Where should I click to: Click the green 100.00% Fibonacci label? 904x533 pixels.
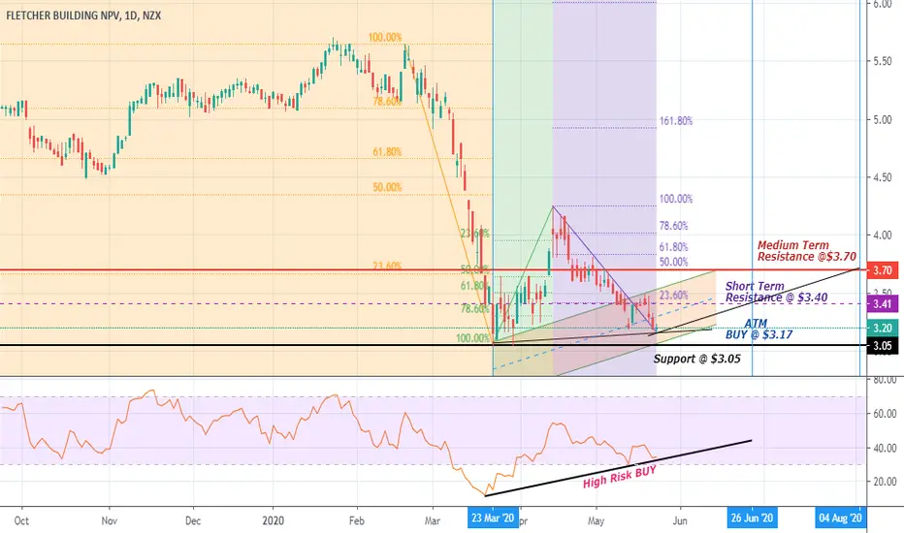472,338
